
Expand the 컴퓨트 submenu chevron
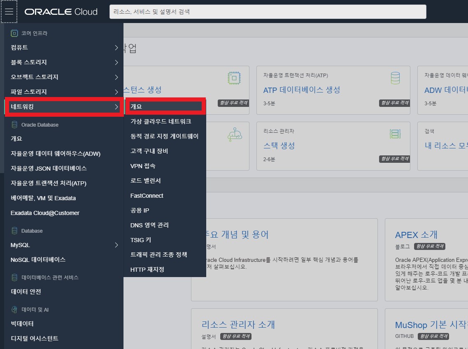point(116,48)
